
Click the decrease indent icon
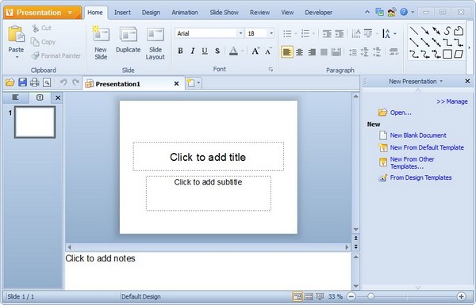tap(327, 33)
